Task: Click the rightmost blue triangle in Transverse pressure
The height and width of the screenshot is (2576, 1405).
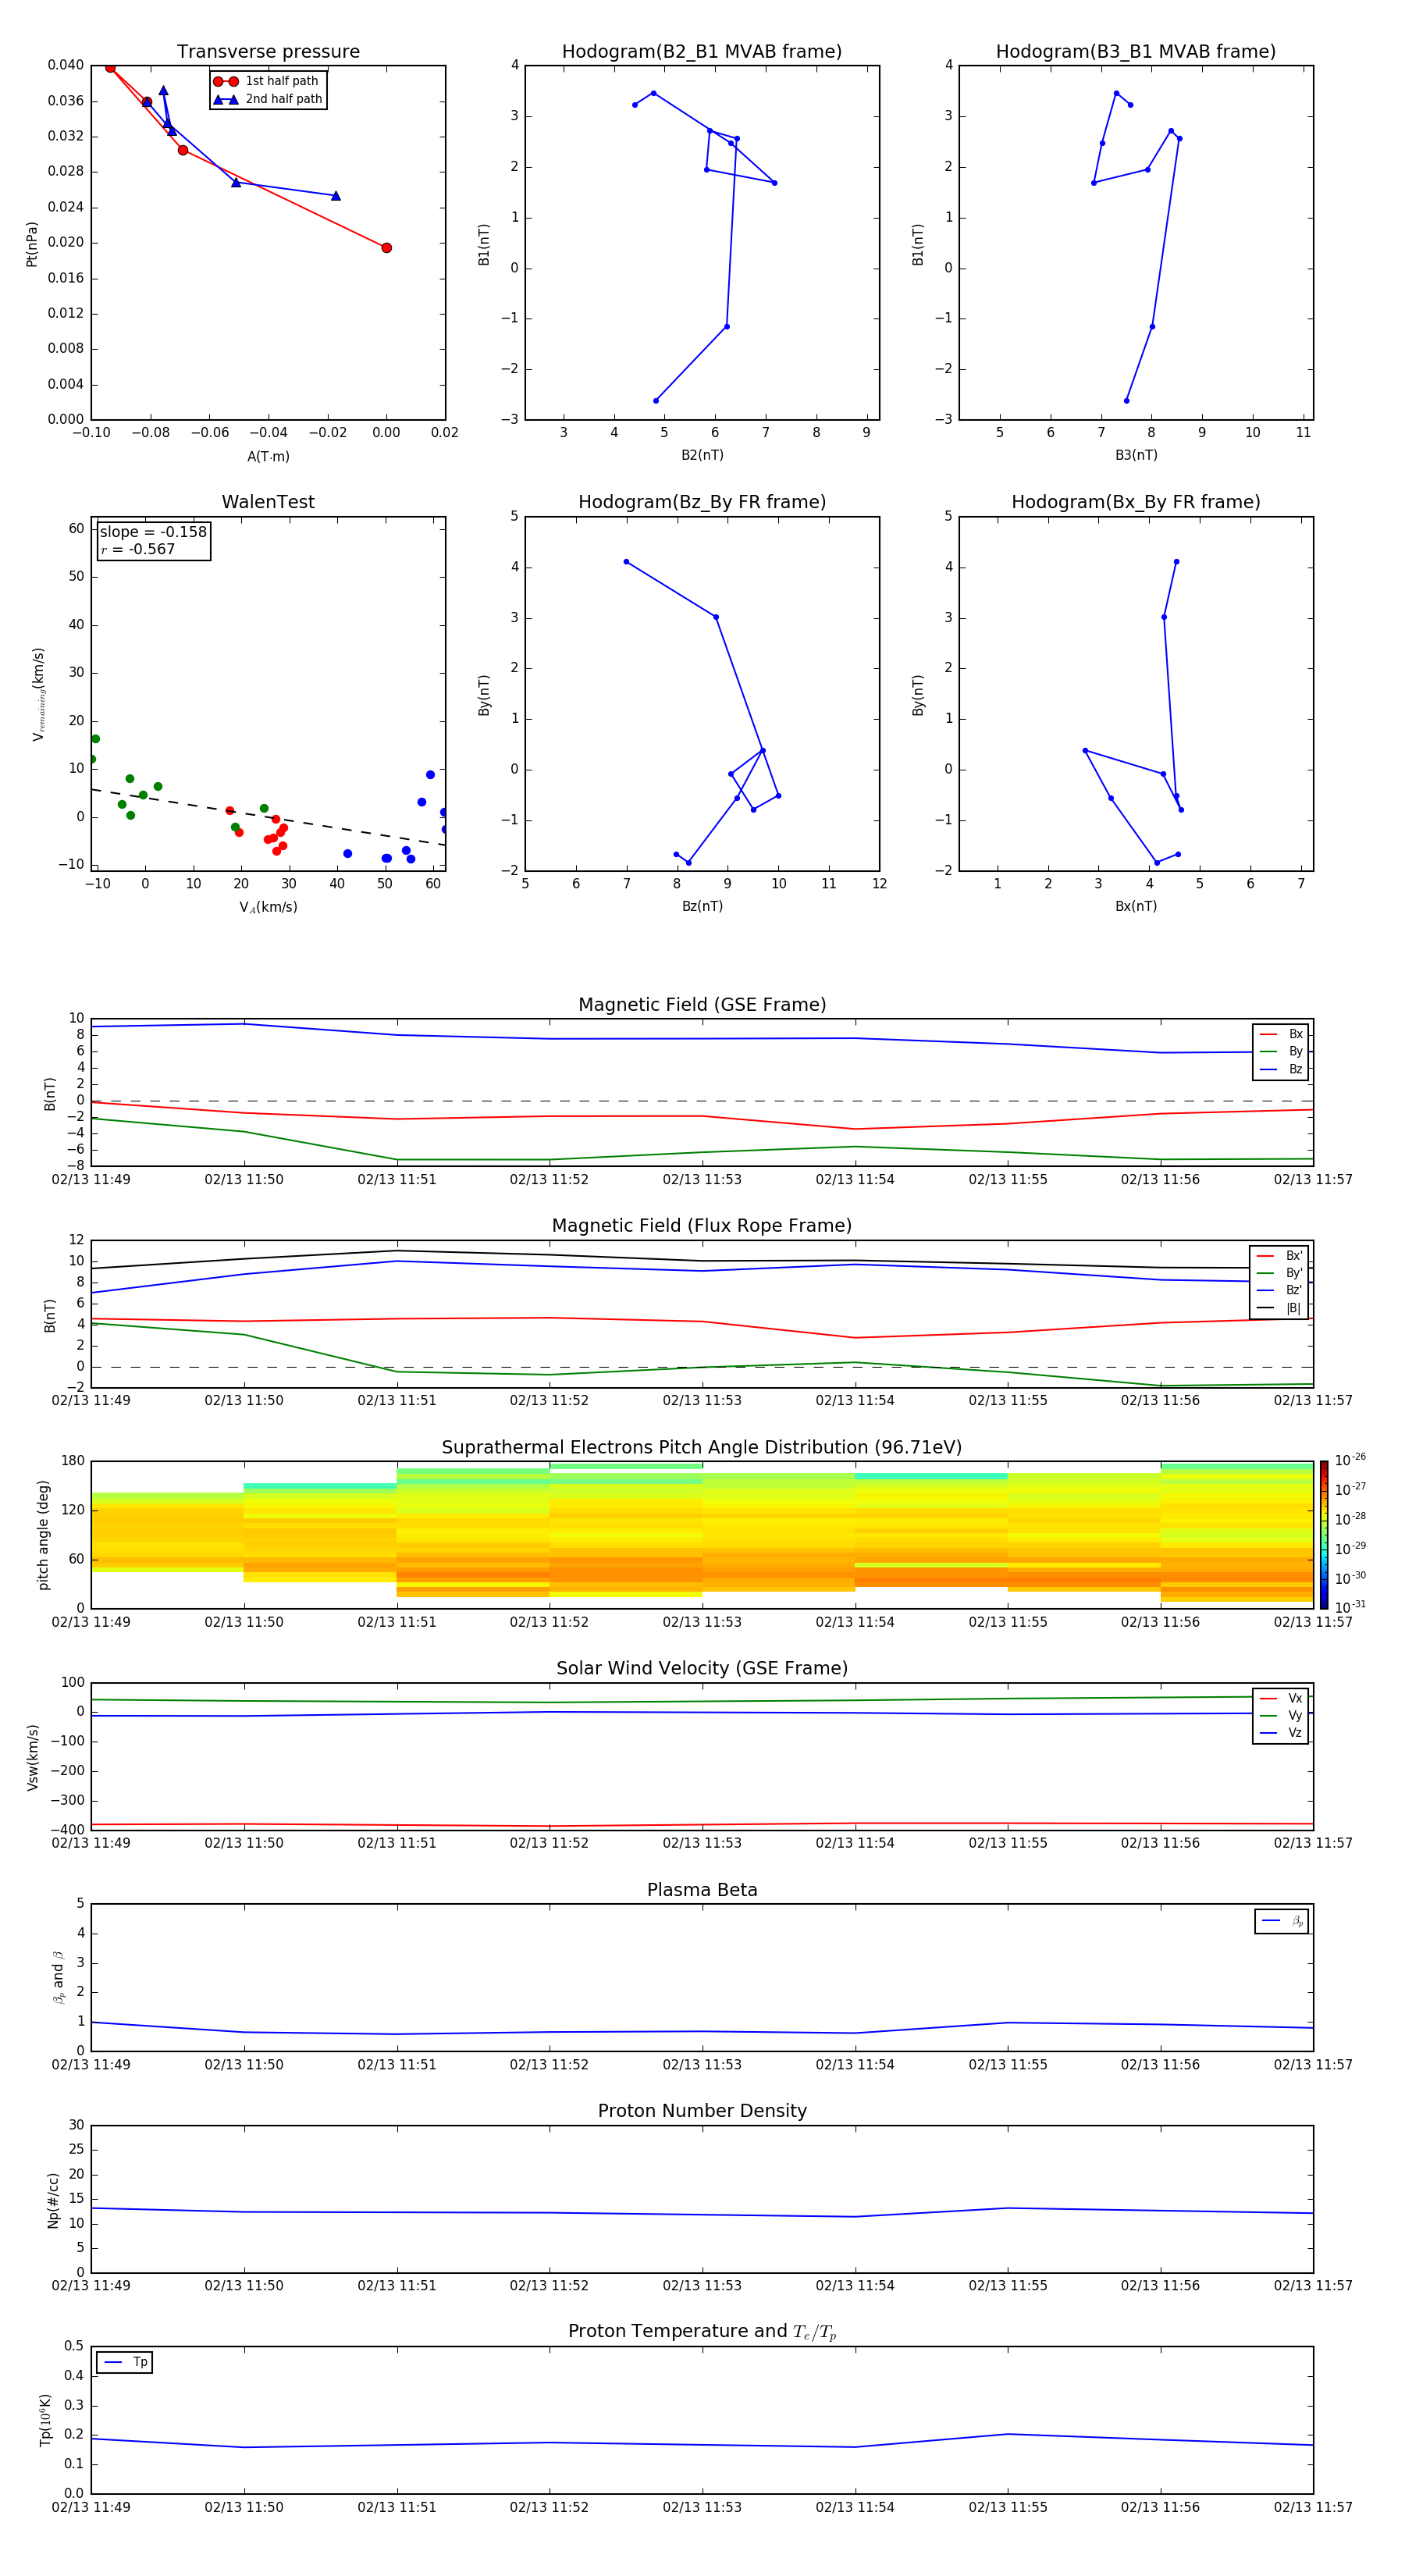Action: (x=335, y=196)
